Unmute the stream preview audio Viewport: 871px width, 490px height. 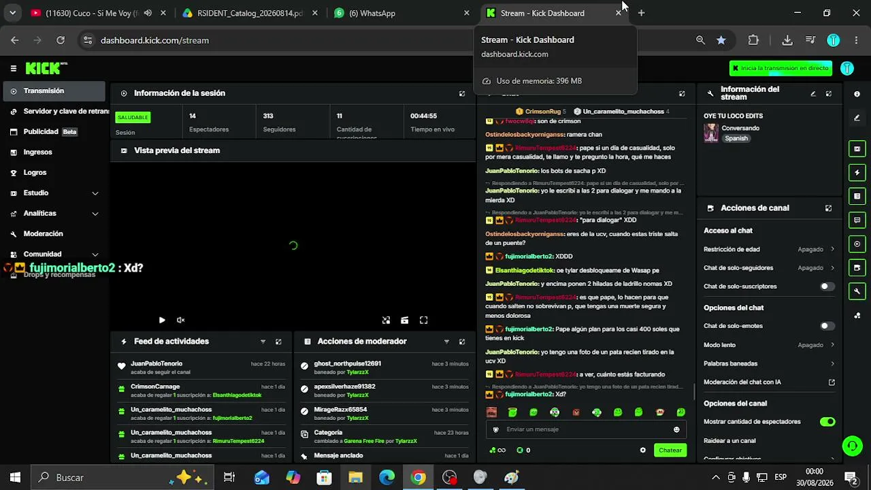click(x=181, y=320)
